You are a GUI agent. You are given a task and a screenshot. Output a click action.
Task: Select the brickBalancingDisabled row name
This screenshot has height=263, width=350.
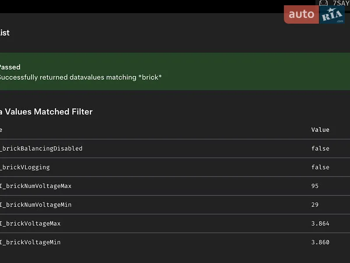click(41, 149)
